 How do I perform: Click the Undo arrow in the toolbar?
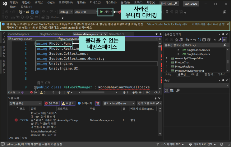[43, 12]
